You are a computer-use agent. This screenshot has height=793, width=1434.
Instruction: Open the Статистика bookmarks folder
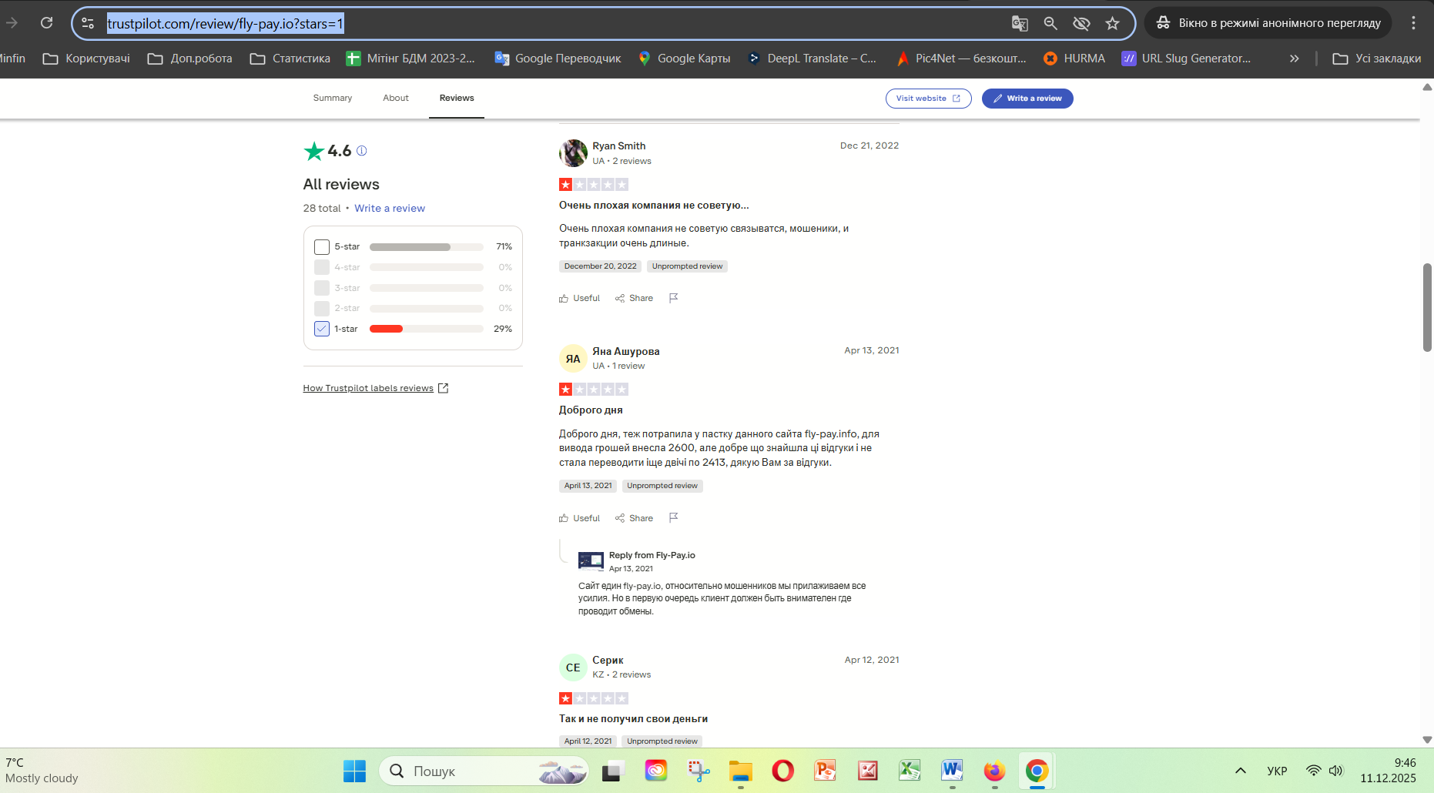(290, 59)
